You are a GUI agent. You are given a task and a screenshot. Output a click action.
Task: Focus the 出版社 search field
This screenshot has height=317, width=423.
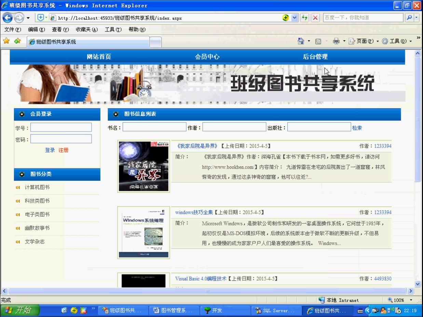point(319,127)
